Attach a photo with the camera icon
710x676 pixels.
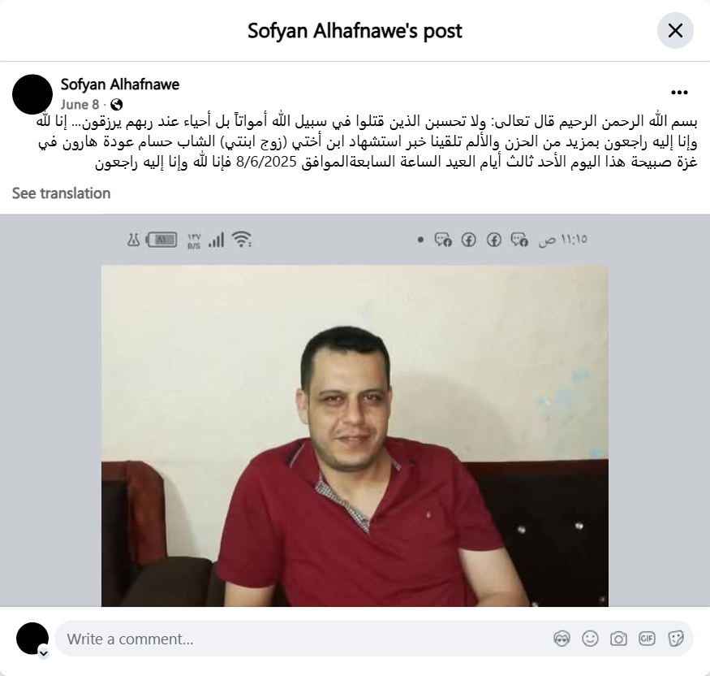[x=618, y=639]
